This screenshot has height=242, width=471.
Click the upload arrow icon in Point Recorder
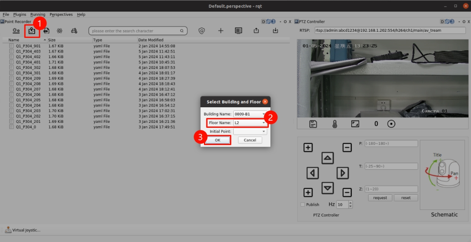[x=256, y=31]
